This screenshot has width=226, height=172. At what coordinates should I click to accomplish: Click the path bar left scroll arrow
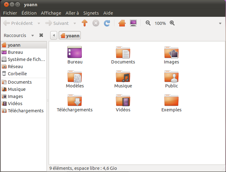click(54, 35)
